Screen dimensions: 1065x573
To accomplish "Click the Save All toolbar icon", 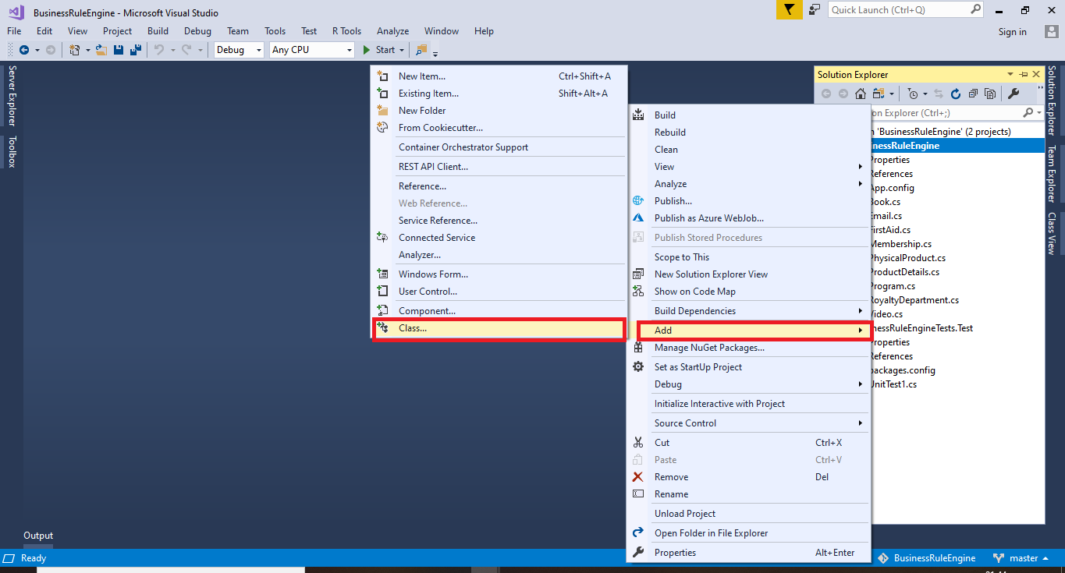I will pyautogui.click(x=136, y=50).
